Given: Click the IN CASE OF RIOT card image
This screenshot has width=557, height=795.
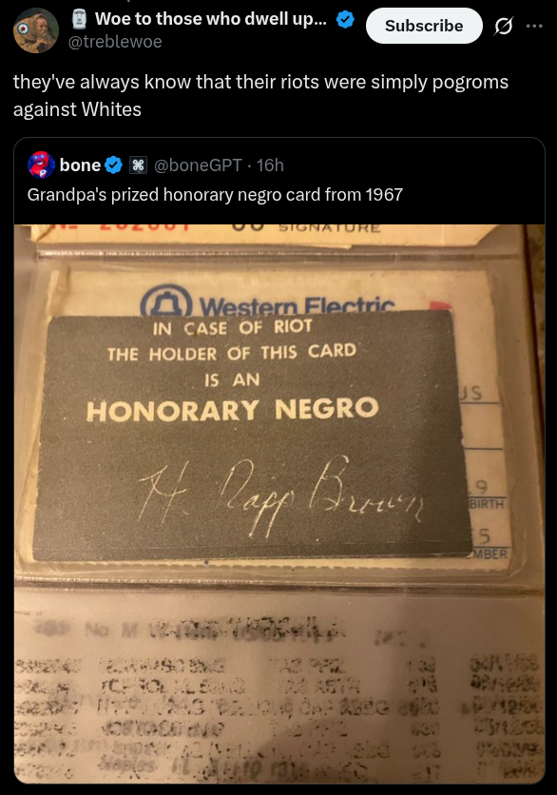Looking at the screenshot, I should click(254, 436).
